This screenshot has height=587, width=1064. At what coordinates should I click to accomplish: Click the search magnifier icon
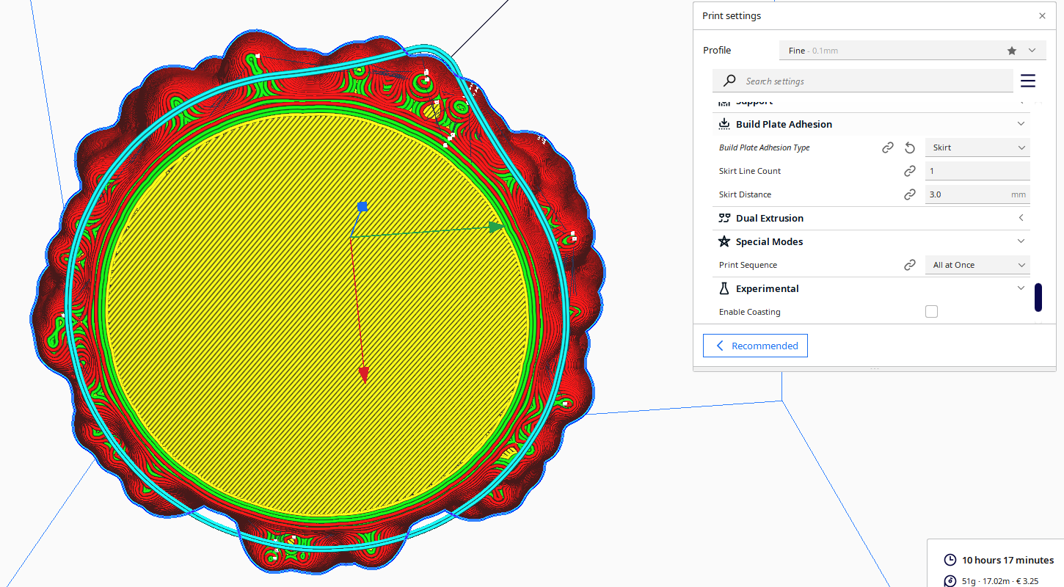[x=729, y=81]
